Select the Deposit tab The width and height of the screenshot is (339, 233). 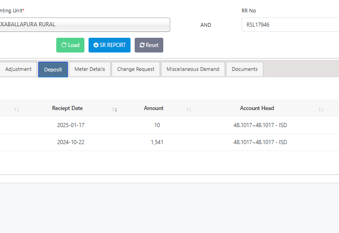pyautogui.click(x=53, y=70)
